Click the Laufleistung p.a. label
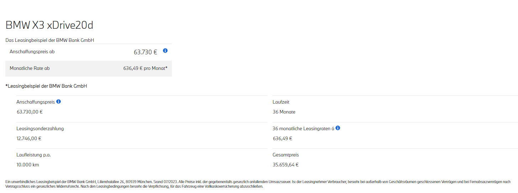 (36, 155)
